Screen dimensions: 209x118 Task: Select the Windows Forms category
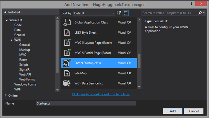coord(25,84)
